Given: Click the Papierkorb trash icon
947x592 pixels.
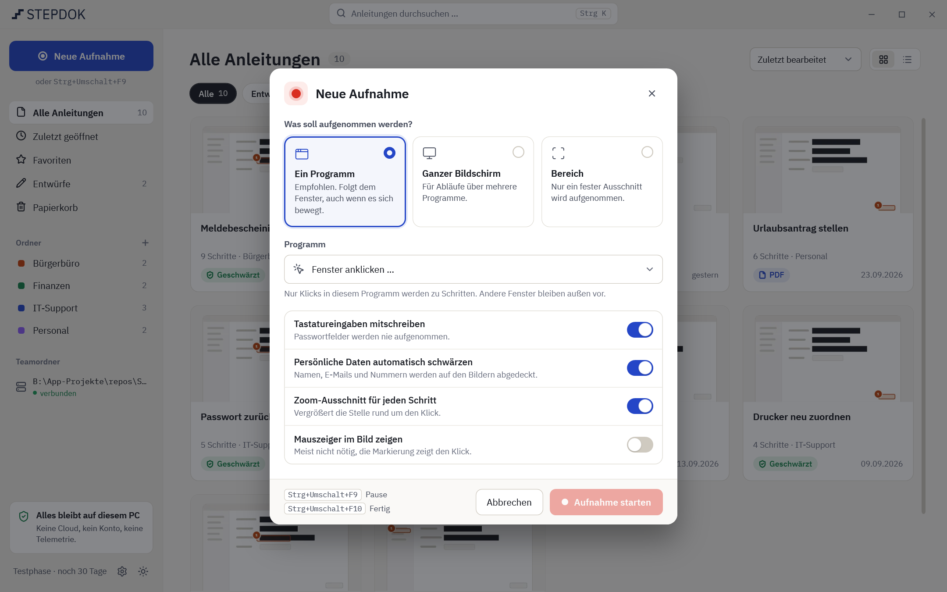Looking at the screenshot, I should [x=21, y=207].
